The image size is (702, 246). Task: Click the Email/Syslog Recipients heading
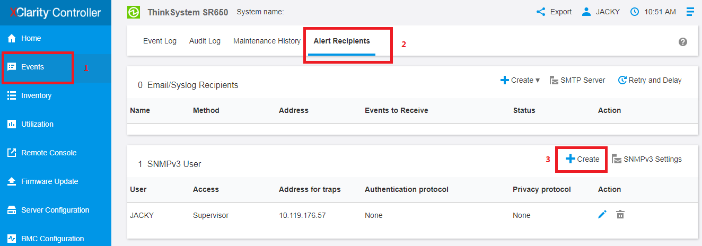pos(192,85)
